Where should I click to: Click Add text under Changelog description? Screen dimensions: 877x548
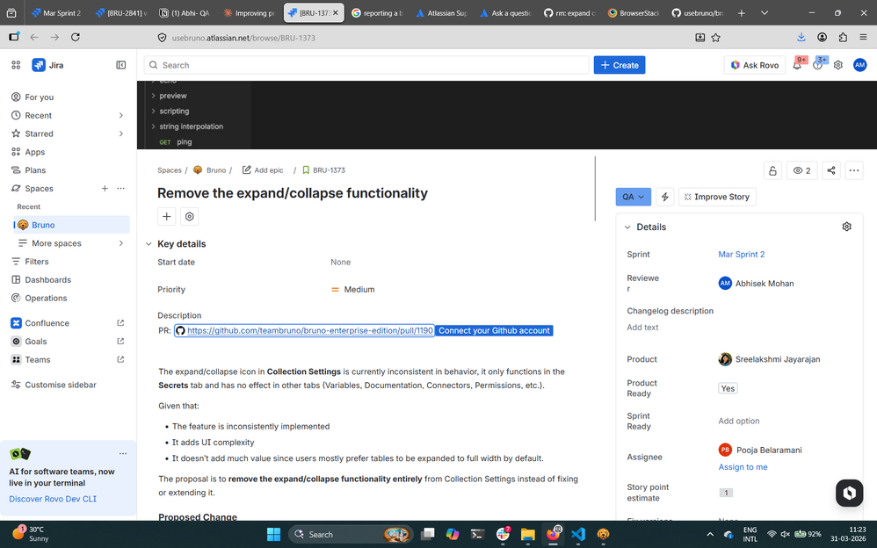pos(642,327)
